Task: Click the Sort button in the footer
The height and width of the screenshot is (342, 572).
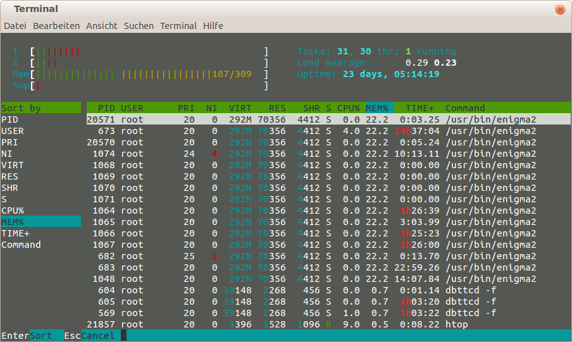Action: click(x=41, y=336)
